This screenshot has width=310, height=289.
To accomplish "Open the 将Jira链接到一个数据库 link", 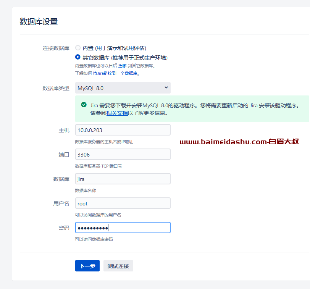I will tap(115, 73).
